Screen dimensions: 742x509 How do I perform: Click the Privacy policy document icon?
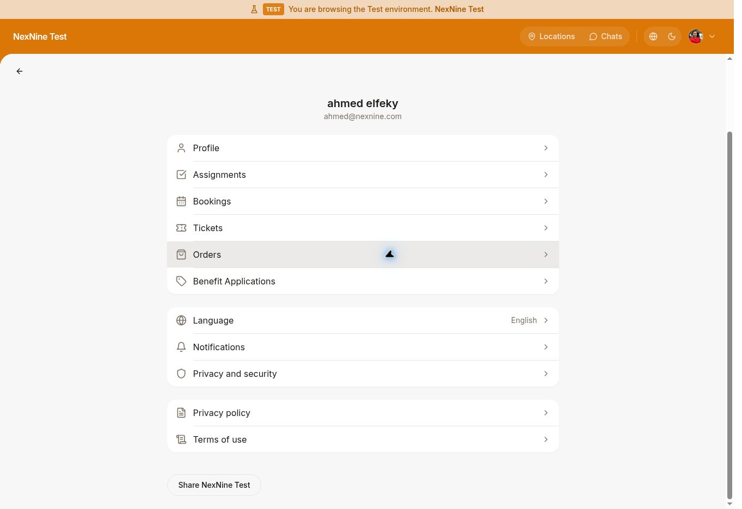(x=181, y=413)
